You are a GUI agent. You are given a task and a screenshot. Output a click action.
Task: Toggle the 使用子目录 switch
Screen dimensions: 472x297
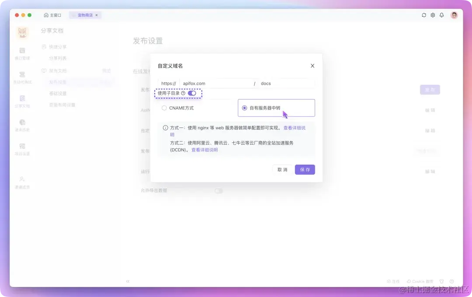(x=192, y=93)
